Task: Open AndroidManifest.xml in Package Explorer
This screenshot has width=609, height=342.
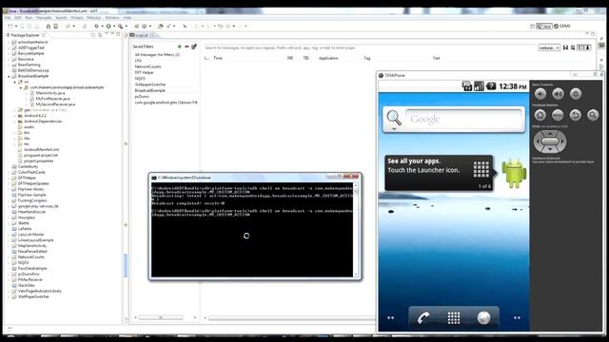Action: point(42,150)
